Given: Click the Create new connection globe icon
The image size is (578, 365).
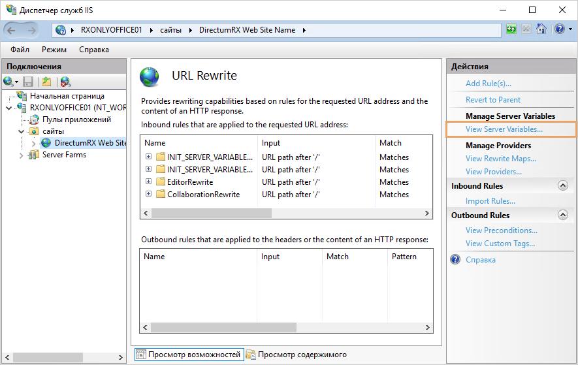Looking at the screenshot, I should (8, 82).
